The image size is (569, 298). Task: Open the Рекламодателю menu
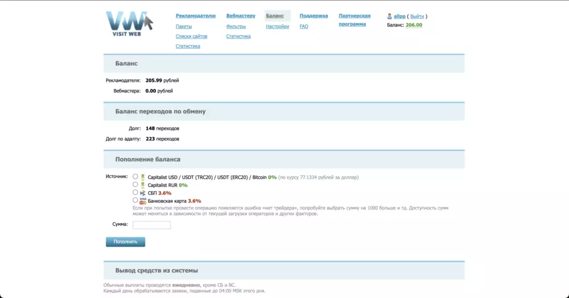click(196, 15)
